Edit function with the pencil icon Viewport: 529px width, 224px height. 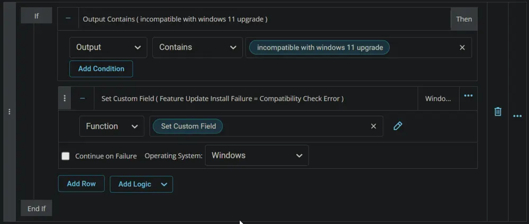398,126
